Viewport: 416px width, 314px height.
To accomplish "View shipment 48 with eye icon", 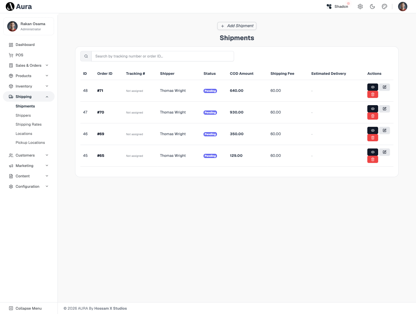I will coord(373,87).
